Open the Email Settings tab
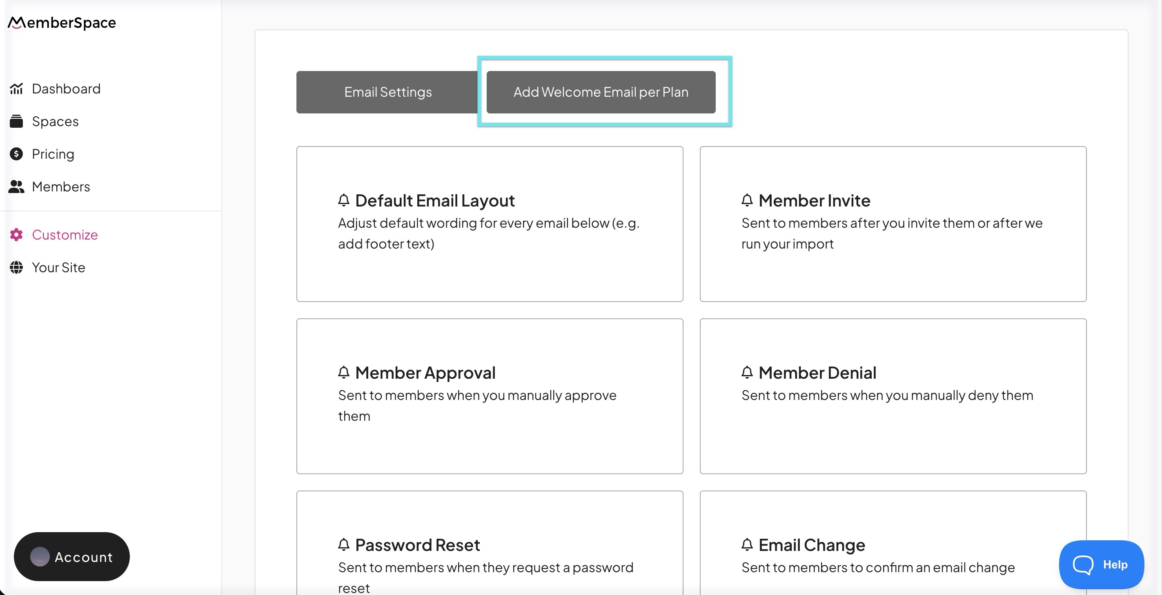1162x595 pixels. (387, 92)
